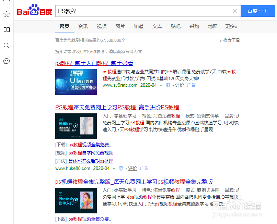The image size is (277, 224).
Task: Click the 保 badge icon beside sy5retc.com
Action: click(168, 85)
